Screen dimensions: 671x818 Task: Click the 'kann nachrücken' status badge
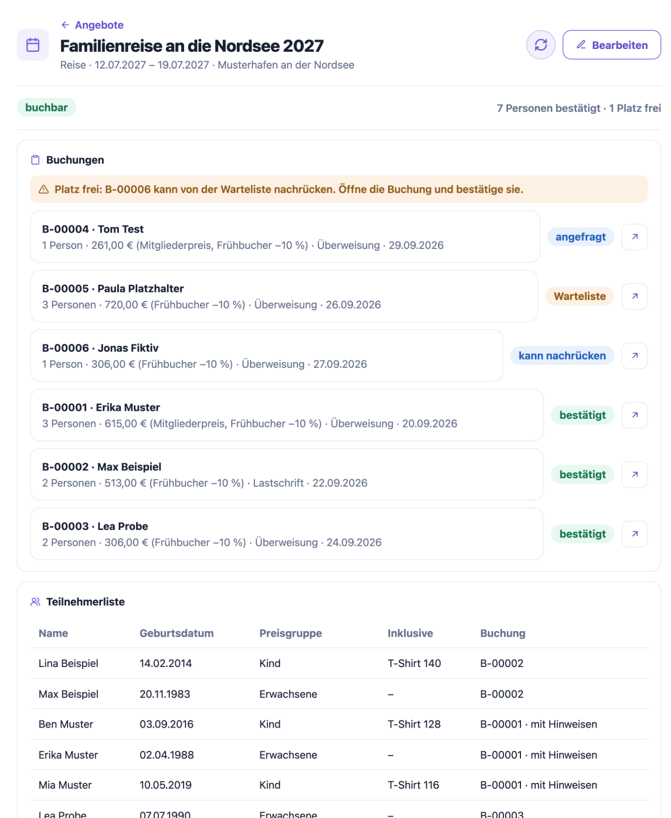(562, 356)
